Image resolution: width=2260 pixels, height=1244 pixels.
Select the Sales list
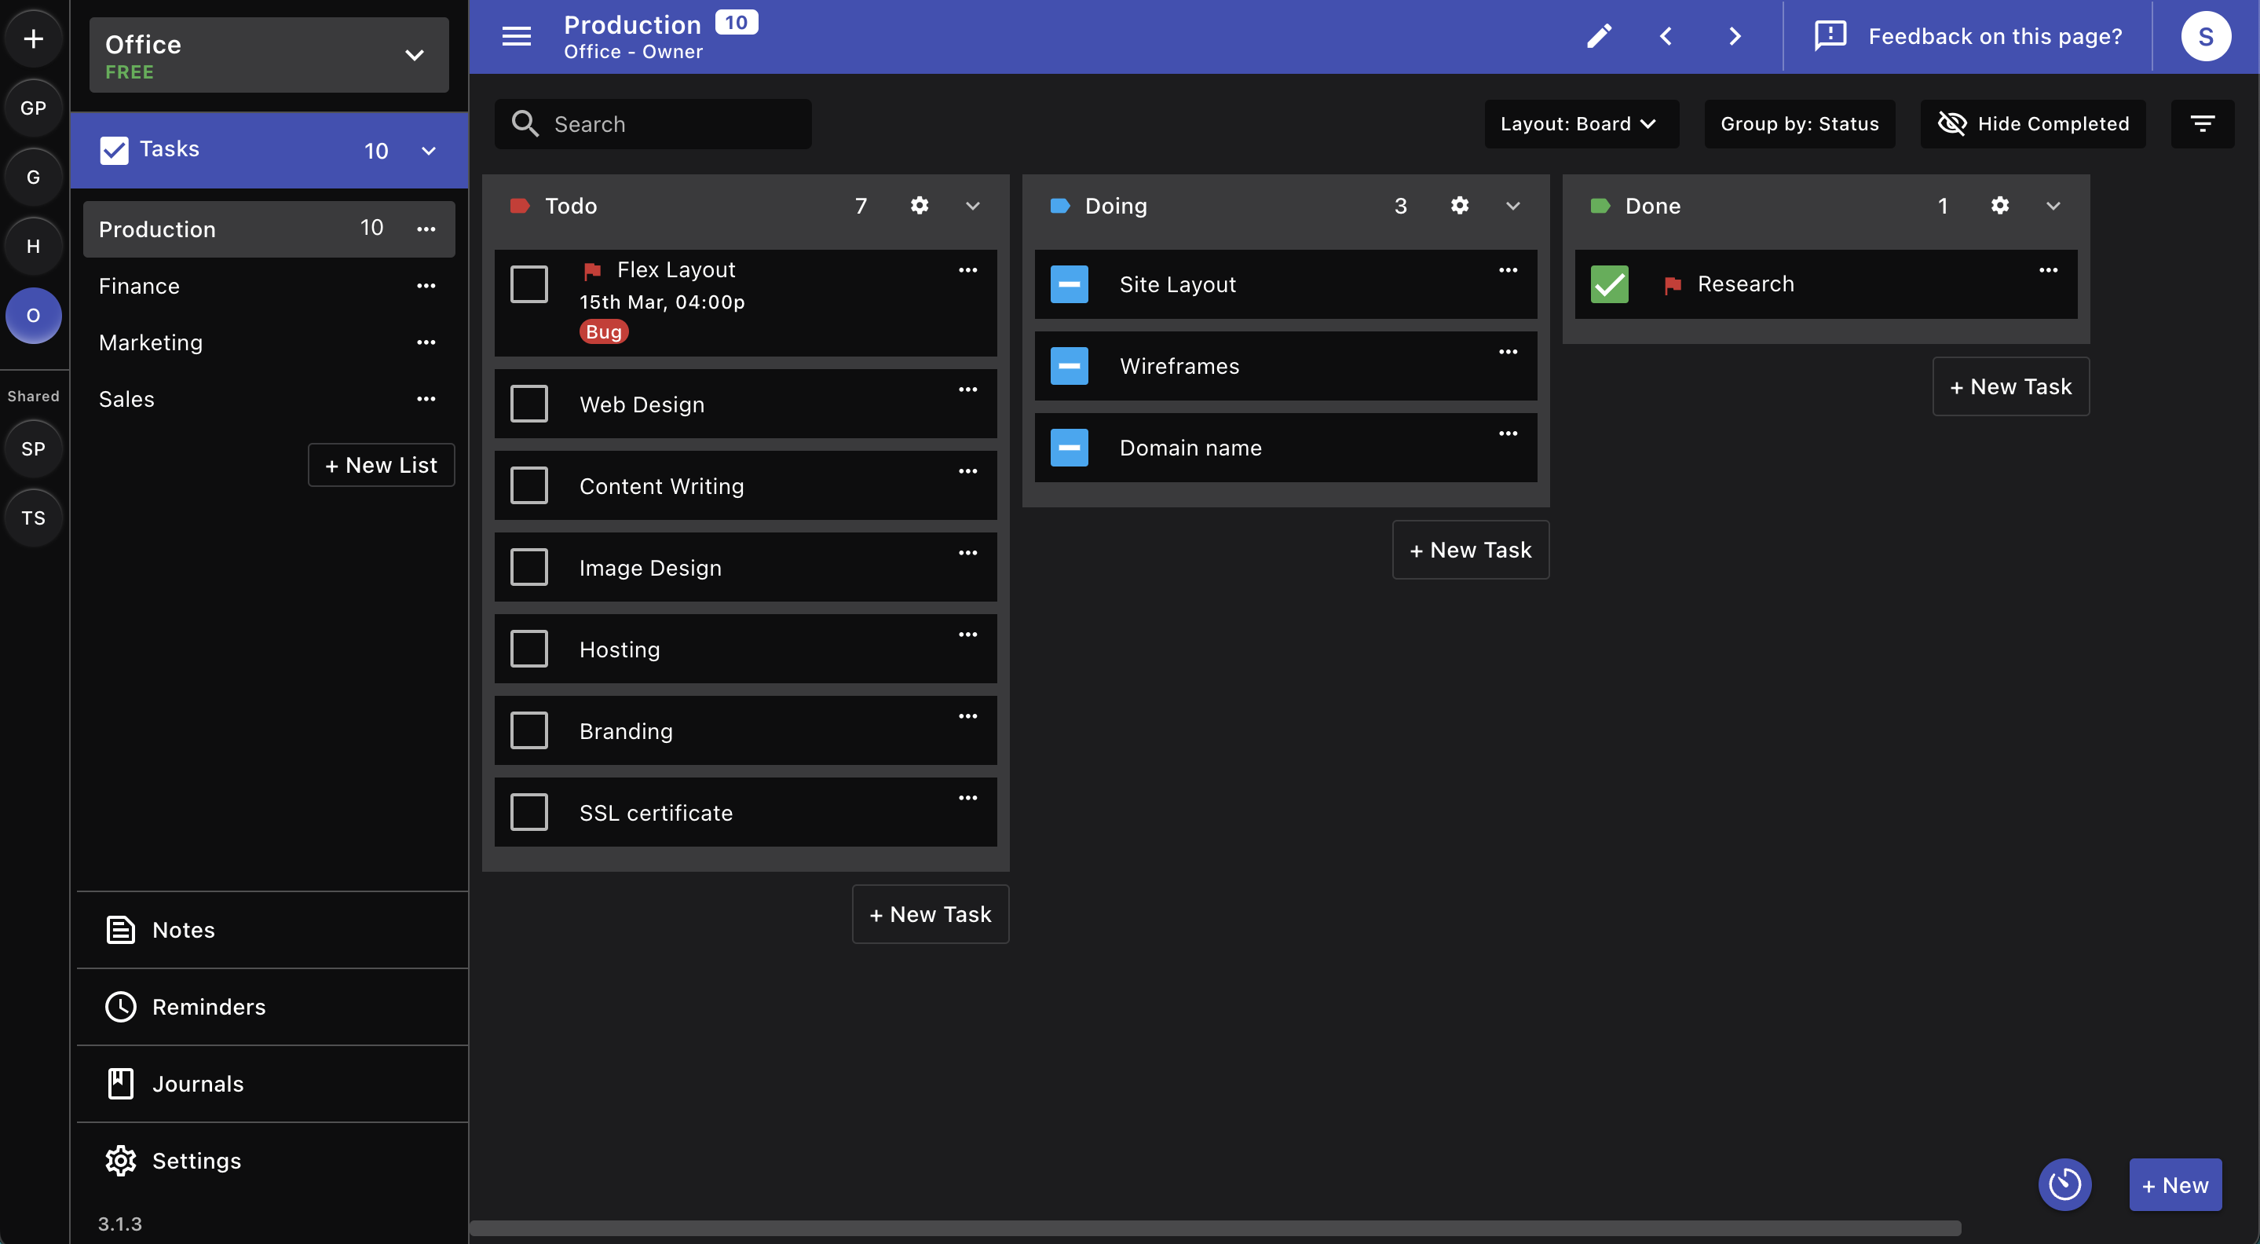(x=269, y=399)
